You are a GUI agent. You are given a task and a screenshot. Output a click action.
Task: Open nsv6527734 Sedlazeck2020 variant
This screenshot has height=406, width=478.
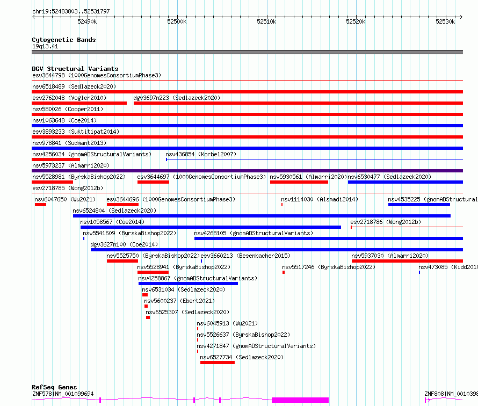218,363
